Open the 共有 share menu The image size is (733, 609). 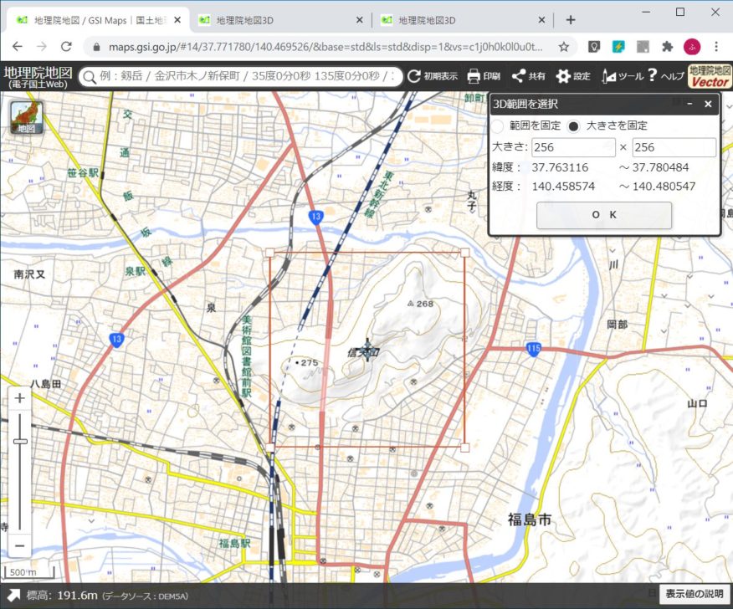(x=529, y=76)
